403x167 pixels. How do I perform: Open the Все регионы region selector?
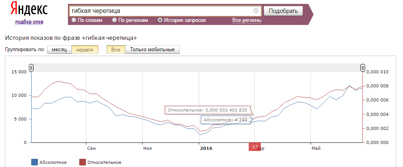(247, 20)
